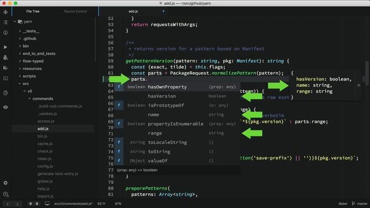Screen dimensions: 370x208
Task: Choose propertyIsEnumerable autocomplete suggestion
Action: coord(177,124)
